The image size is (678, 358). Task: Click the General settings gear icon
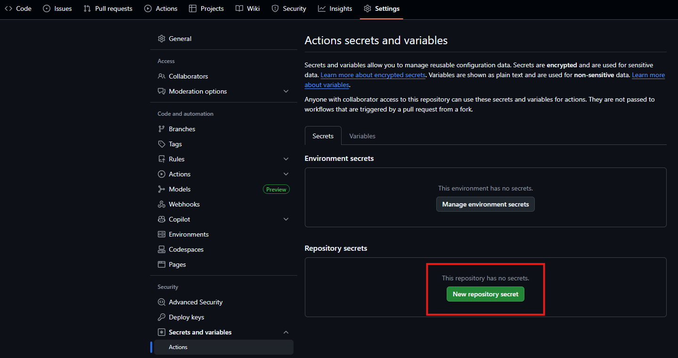click(x=162, y=39)
